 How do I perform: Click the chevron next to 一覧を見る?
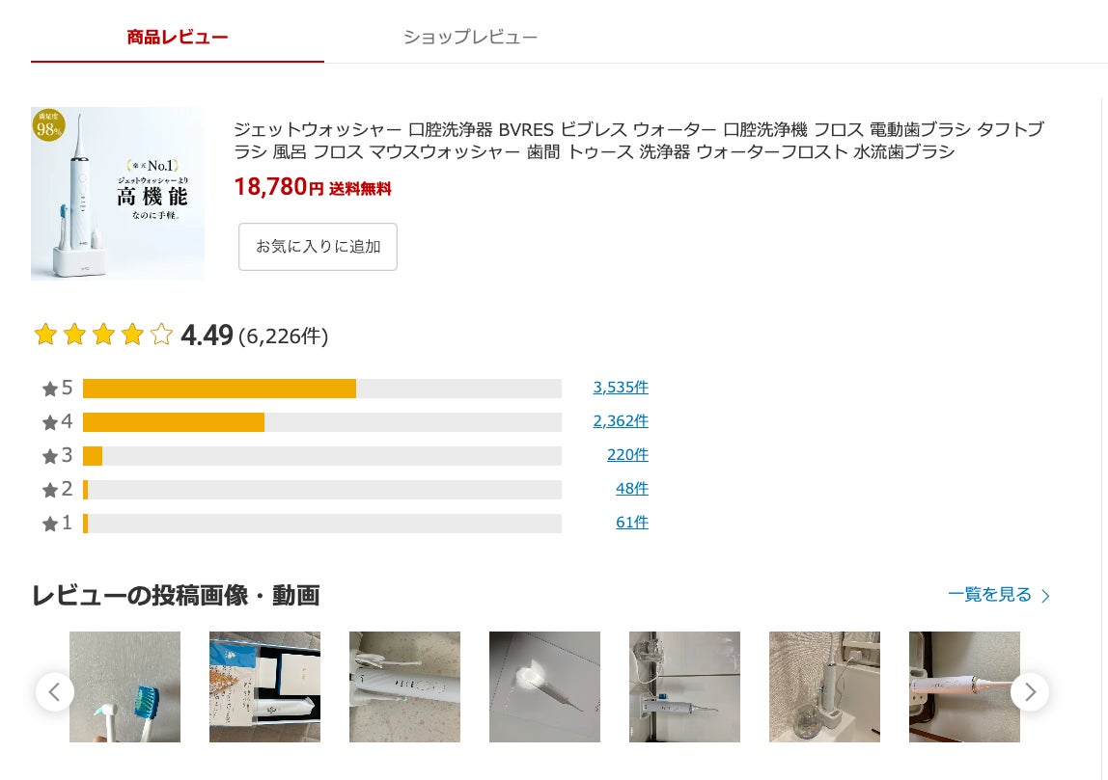point(1045,596)
